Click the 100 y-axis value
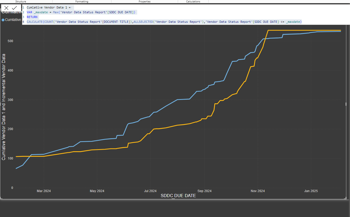 10,158
